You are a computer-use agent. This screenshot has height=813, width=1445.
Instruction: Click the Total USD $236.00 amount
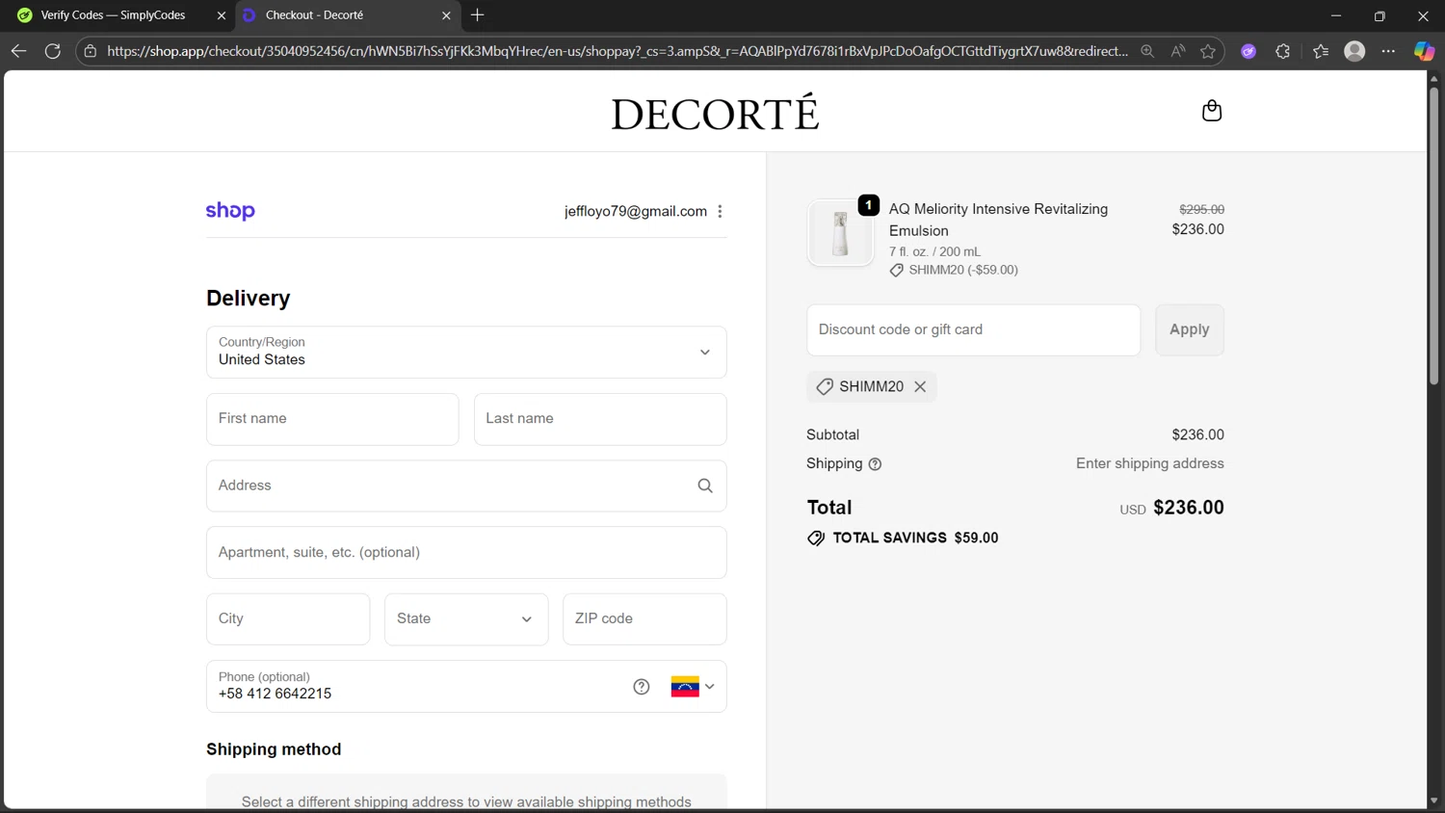point(1189,508)
